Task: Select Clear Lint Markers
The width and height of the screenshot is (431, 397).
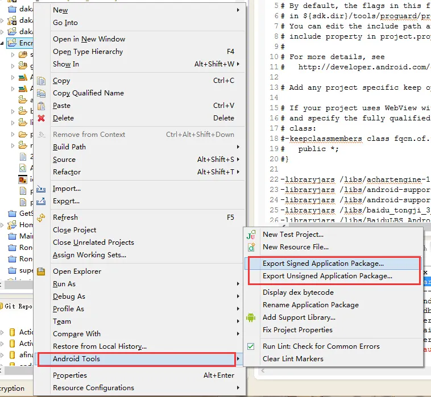Action: pos(293,359)
